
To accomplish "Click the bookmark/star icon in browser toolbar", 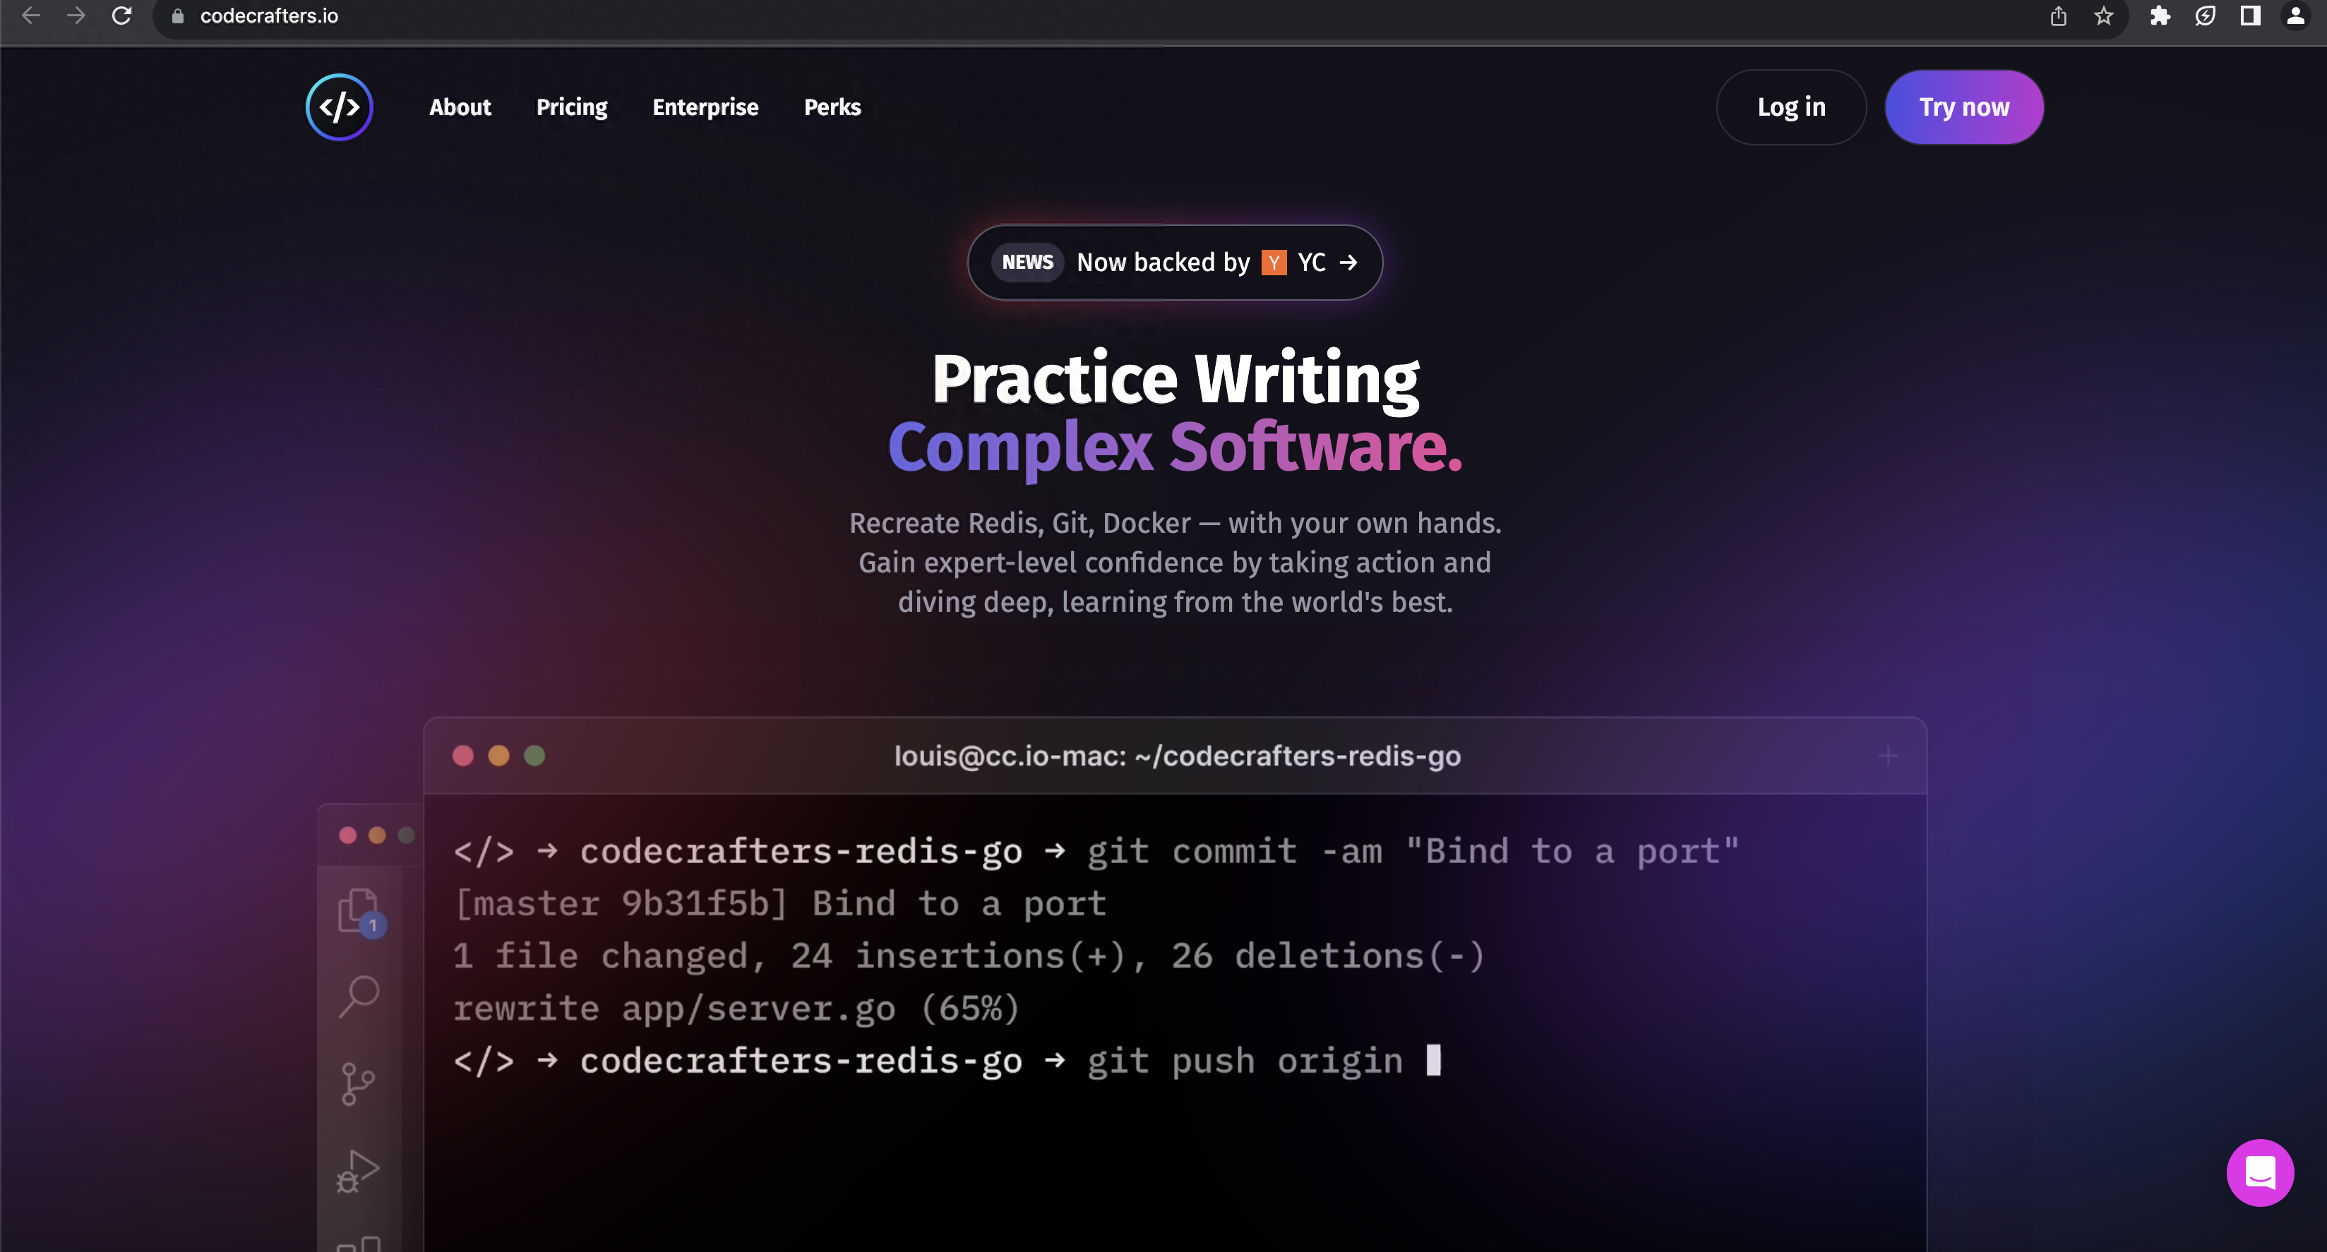I will 2103,16.
